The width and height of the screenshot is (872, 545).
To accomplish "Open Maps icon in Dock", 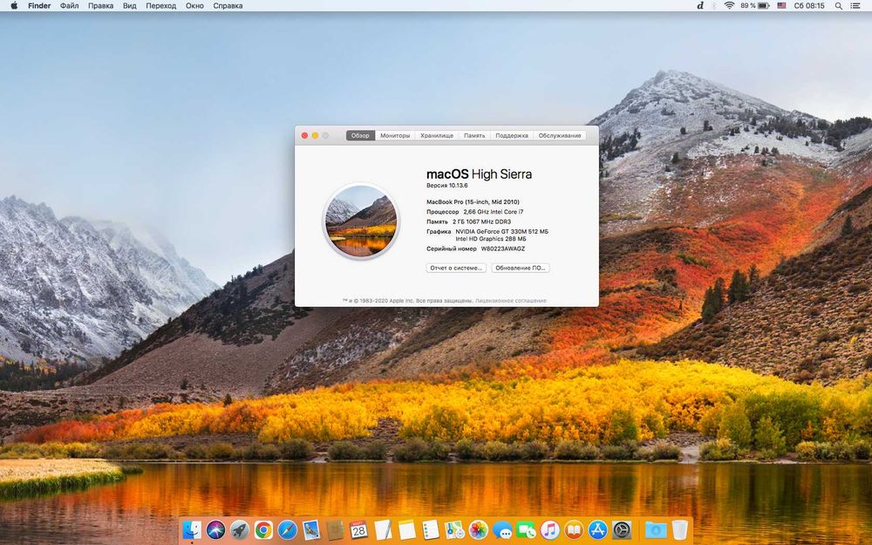I will (x=454, y=530).
